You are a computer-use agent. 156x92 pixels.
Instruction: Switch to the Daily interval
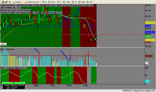pyautogui.click(x=82, y=2)
